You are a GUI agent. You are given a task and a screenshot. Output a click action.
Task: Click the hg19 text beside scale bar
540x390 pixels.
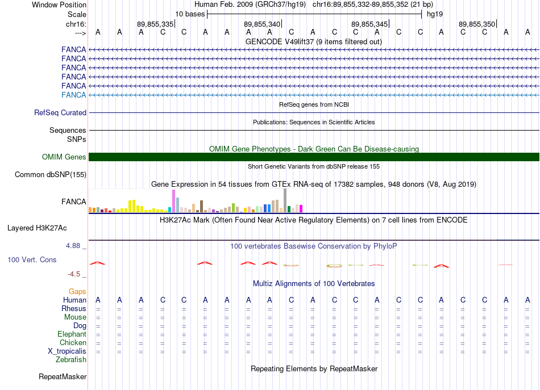tap(435, 14)
